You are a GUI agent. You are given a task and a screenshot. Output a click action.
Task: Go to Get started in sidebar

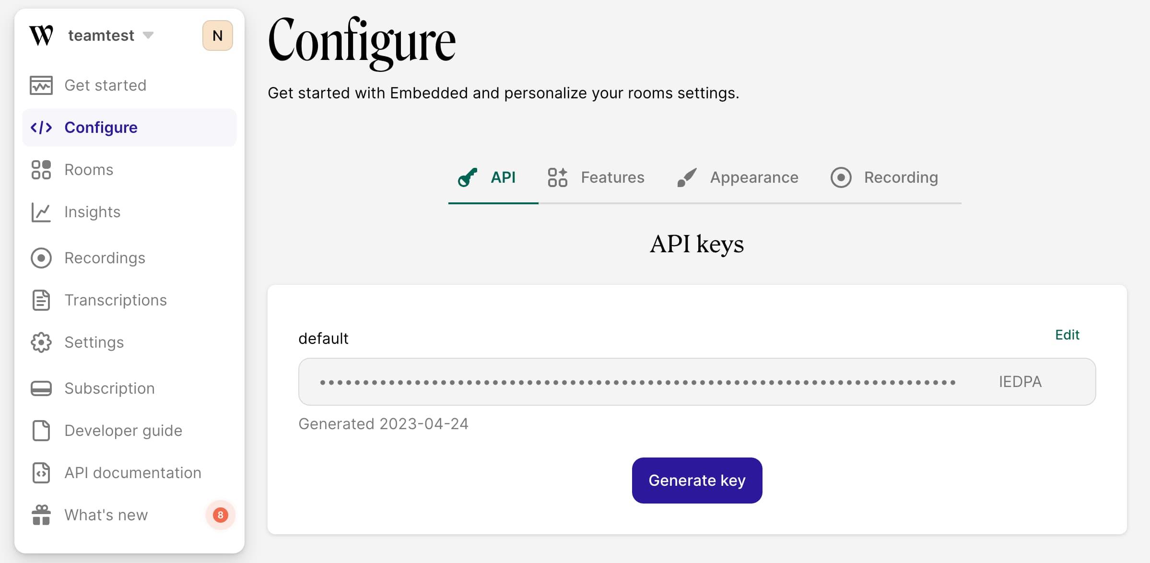pos(105,85)
